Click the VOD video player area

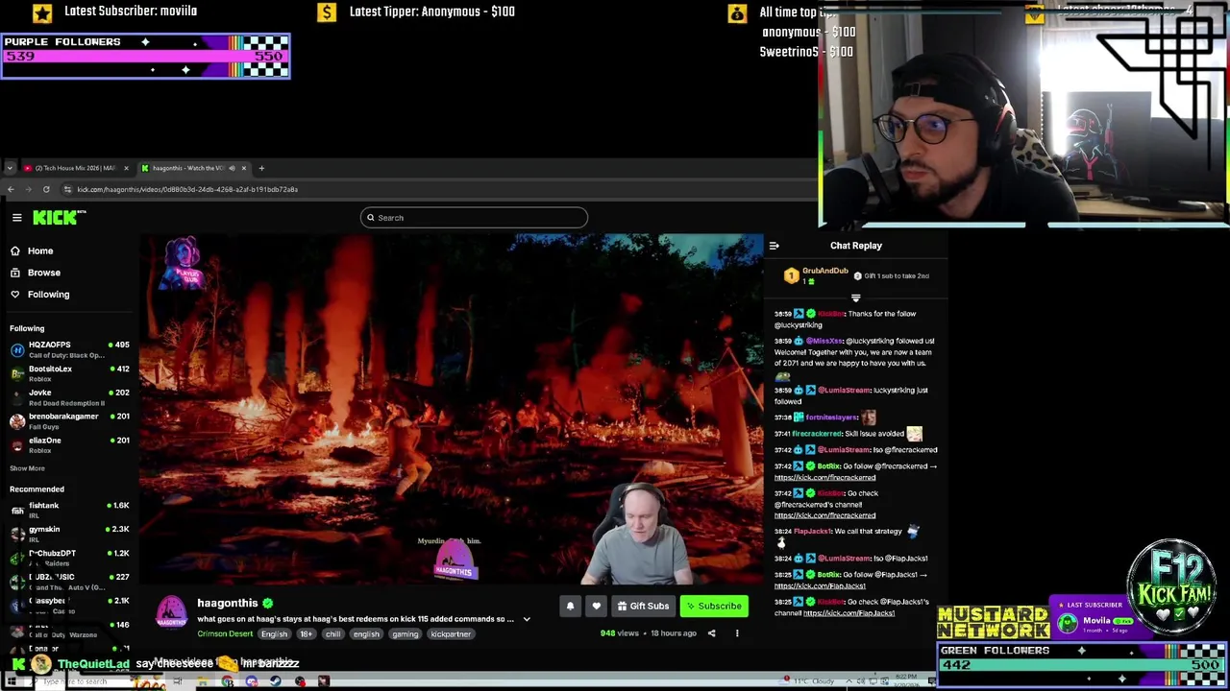pos(452,410)
